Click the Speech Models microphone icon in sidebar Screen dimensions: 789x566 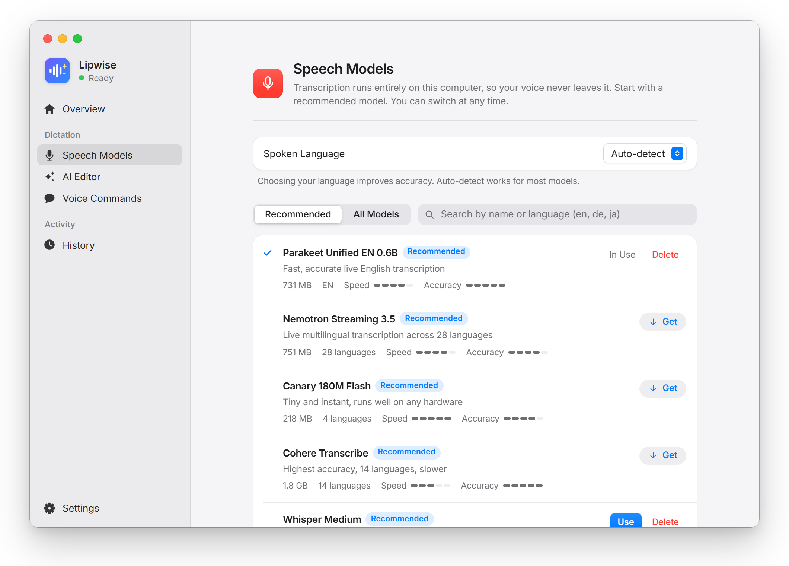pyautogui.click(x=49, y=155)
